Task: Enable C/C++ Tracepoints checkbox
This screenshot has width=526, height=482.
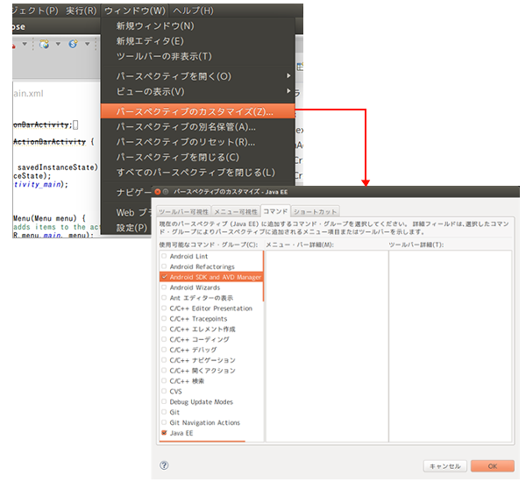Action: (164, 318)
